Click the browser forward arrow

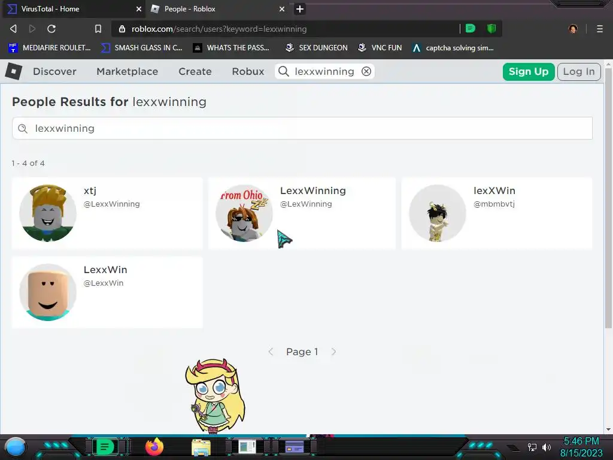click(32, 29)
